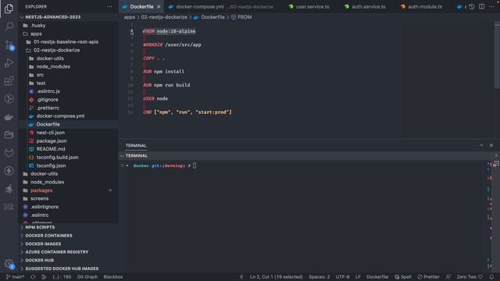Click 02-nestjs-dockerize in breadcrumb
Screen dimensions: 500x281
[164, 17]
